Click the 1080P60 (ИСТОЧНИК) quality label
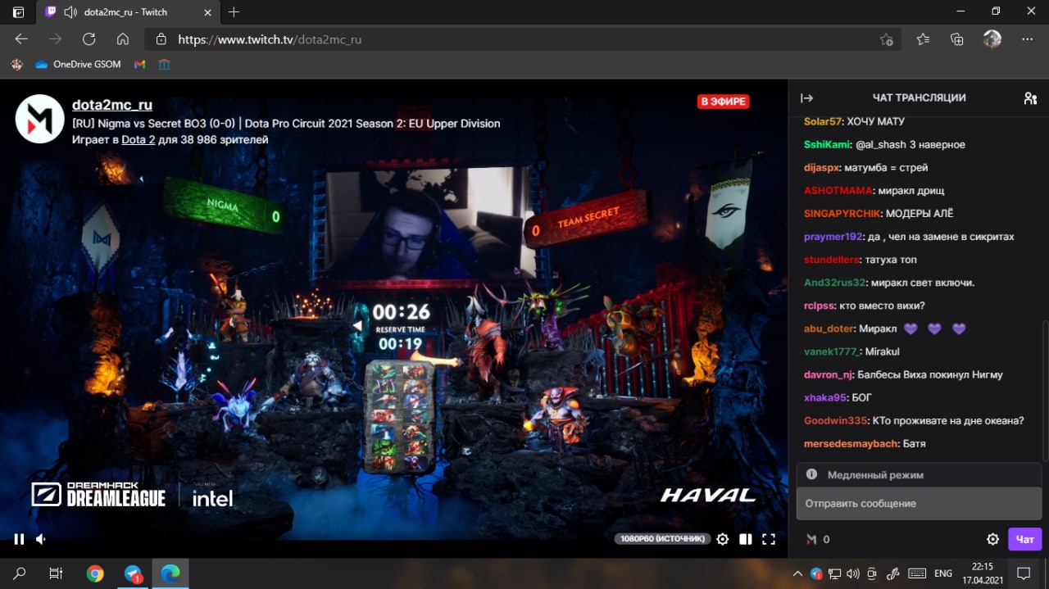The height and width of the screenshot is (589, 1049). [662, 539]
